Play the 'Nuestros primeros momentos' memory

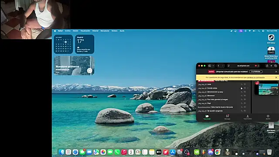coord(90,71)
